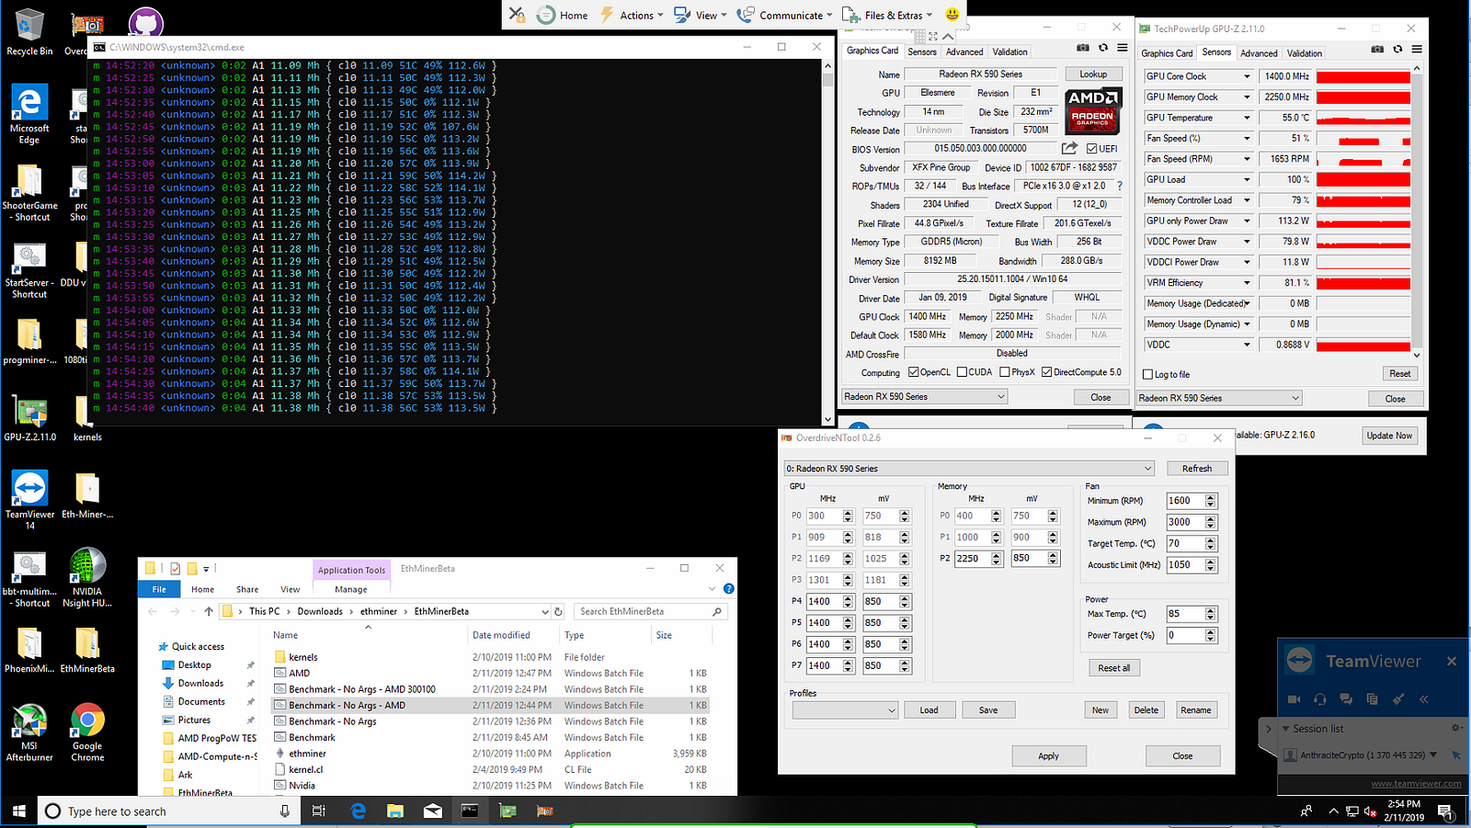Expand the AnthraciteCrypto session dropdown arrow
Screen dimensions: 1471x828
(x=1432, y=755)
